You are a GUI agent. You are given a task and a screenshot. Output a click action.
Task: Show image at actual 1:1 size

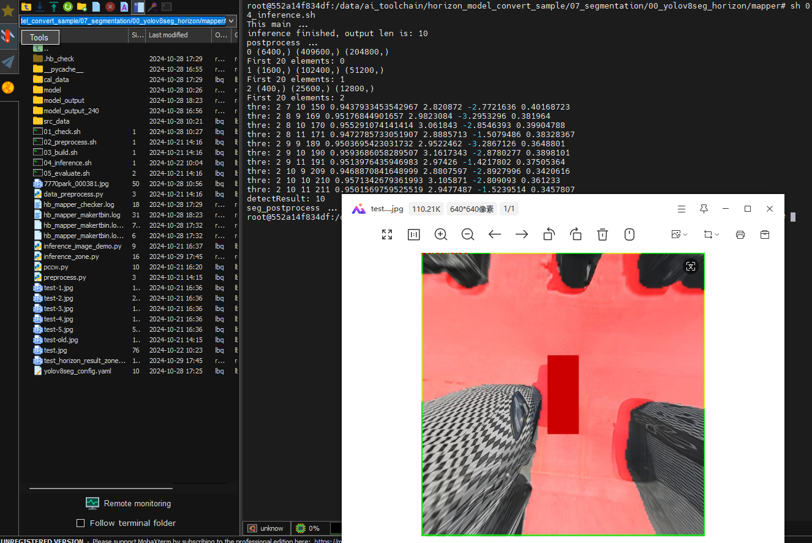pyautogui.click(x=414, y=234)
